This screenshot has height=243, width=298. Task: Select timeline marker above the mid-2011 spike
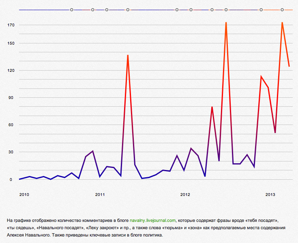coord(128,10)
